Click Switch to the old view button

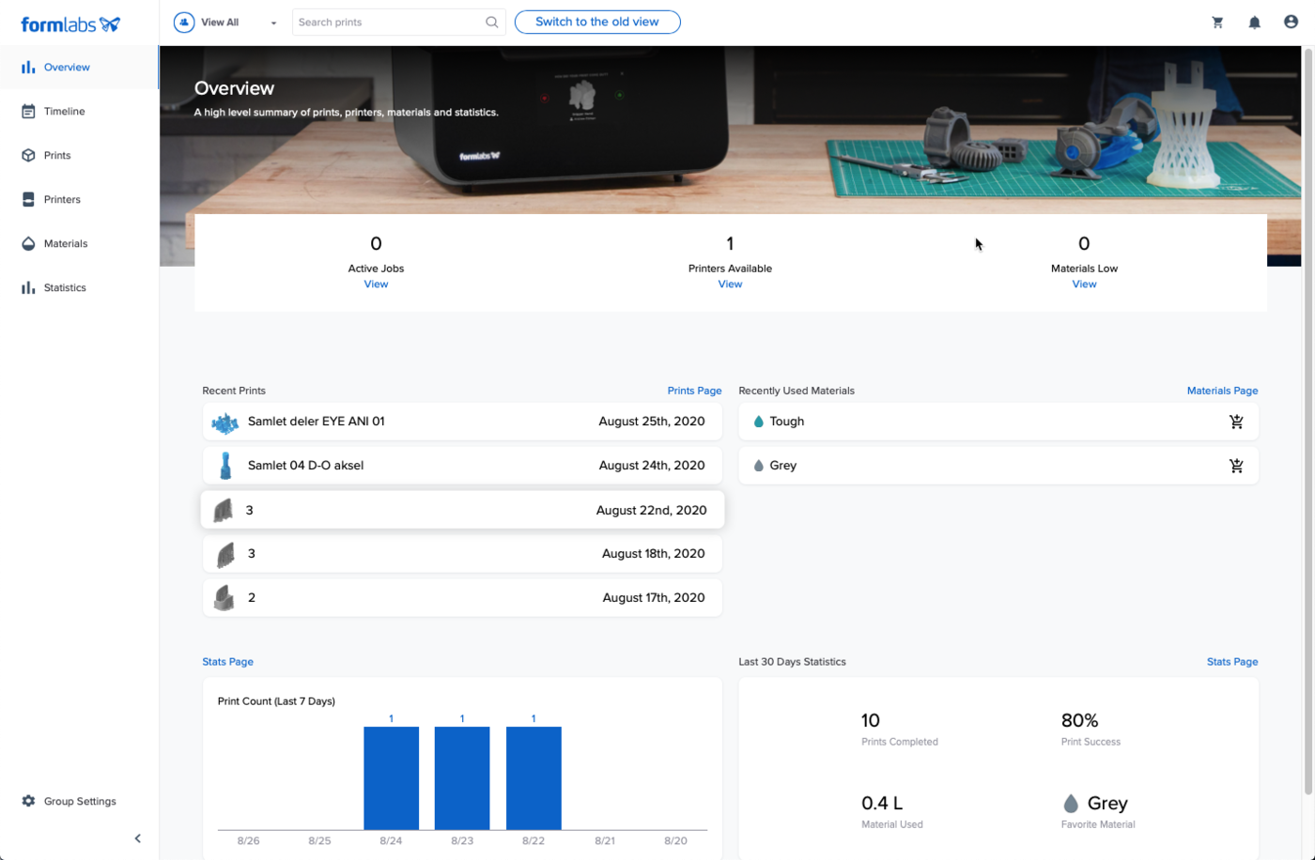[x=596, y=22]
